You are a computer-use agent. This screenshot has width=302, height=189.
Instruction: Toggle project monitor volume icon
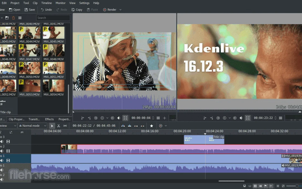[241, 118]
